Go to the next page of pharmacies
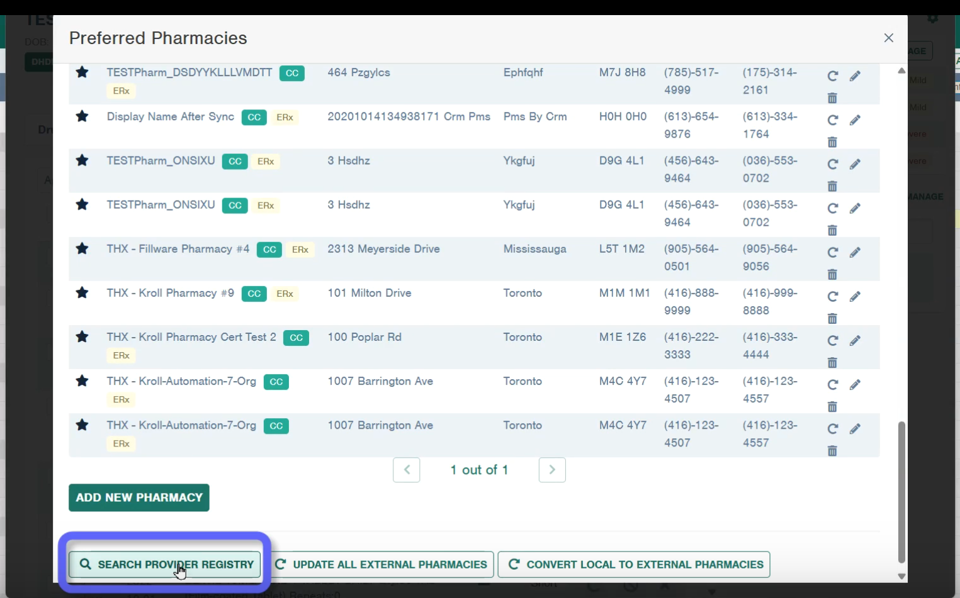Screen dimensions: 960x598 click(552, 470)
